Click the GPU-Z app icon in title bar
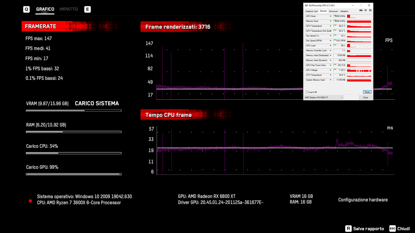This screenshot has width=415, height=233. coord(306,6)
